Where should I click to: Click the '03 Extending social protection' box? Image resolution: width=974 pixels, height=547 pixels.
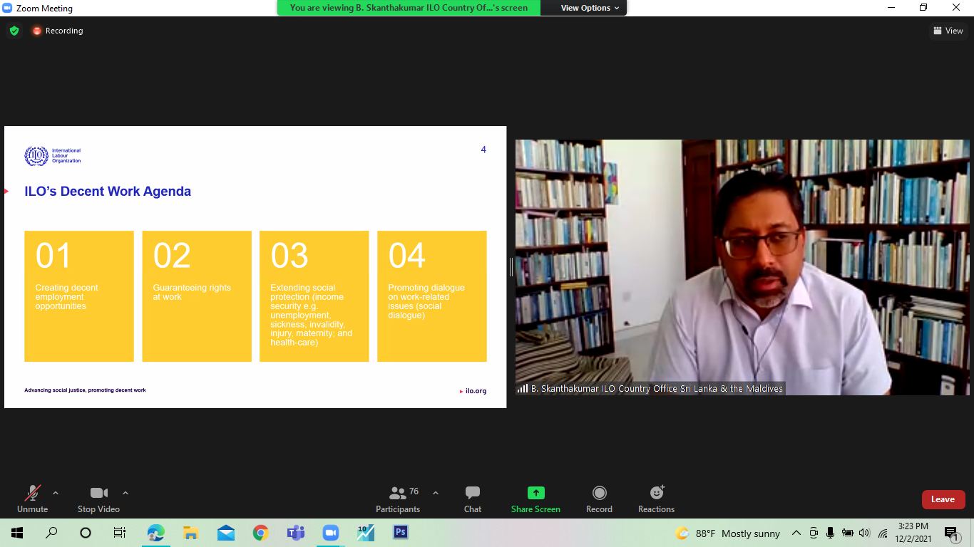(x=314, y=296)
